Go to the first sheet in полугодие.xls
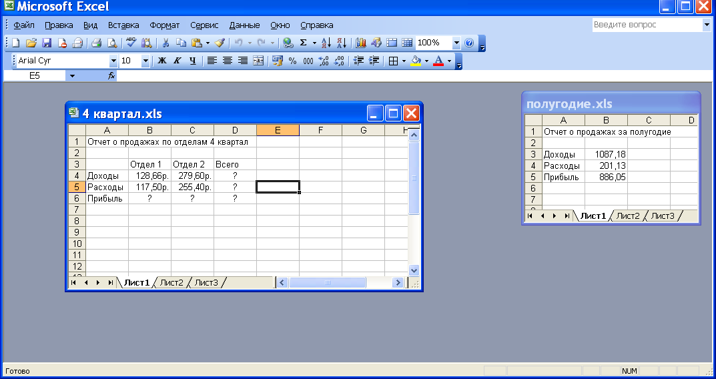 click(x=530, y=216)
